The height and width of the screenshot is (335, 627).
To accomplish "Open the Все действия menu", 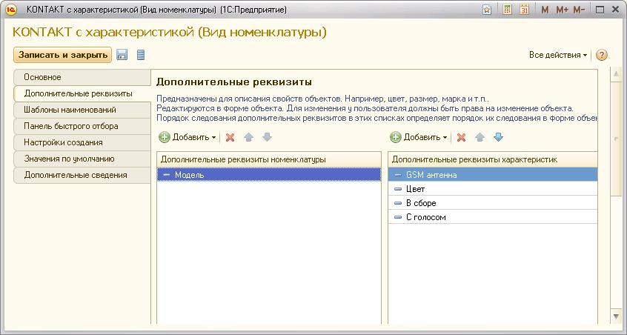I will 557,55.
